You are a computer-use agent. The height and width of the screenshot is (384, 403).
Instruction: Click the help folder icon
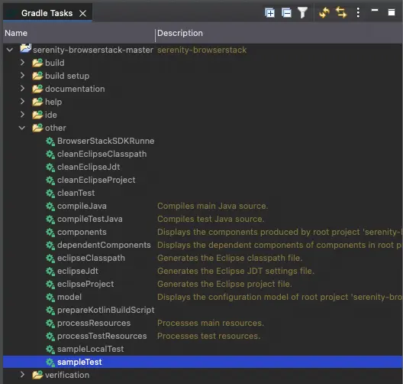[37, 102]
